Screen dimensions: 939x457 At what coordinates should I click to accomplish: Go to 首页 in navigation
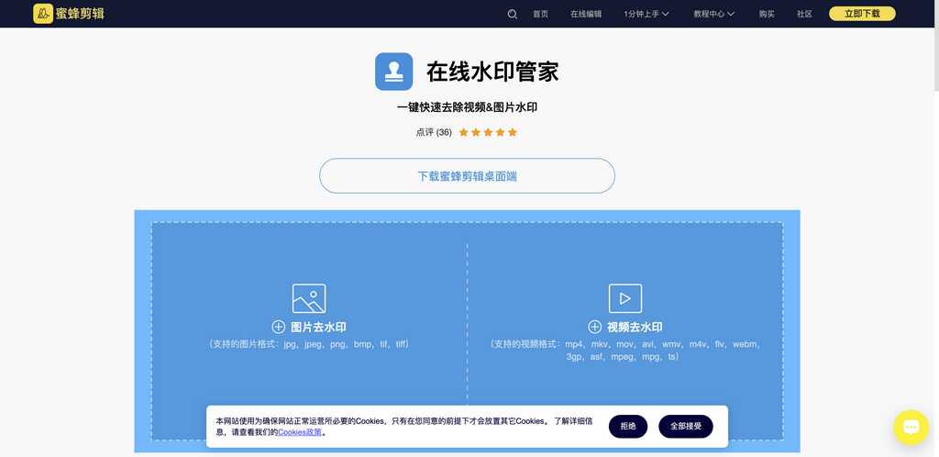pos(540,14)
